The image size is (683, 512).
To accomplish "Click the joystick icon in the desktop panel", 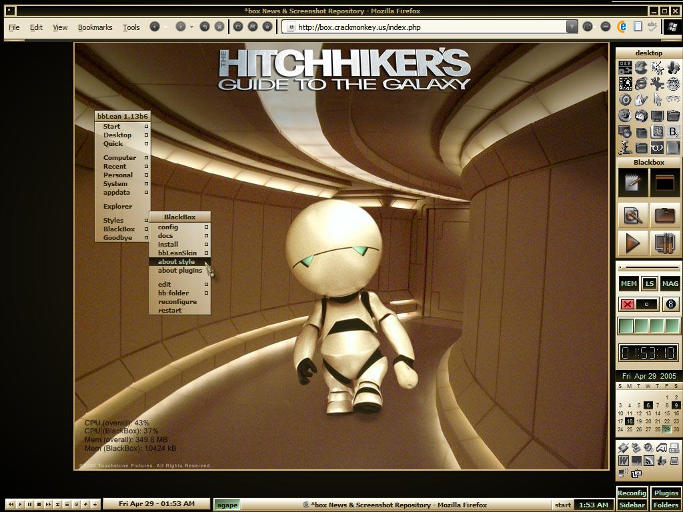I will (625, 147).
